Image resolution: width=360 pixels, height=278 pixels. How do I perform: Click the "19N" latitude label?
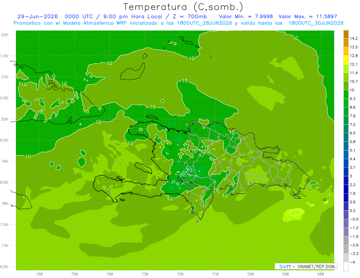click(5, 161)
